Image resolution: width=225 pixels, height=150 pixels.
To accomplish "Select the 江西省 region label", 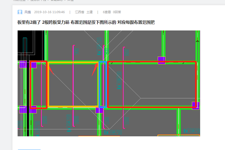I will pyautogui.click(x=79, y=12).
